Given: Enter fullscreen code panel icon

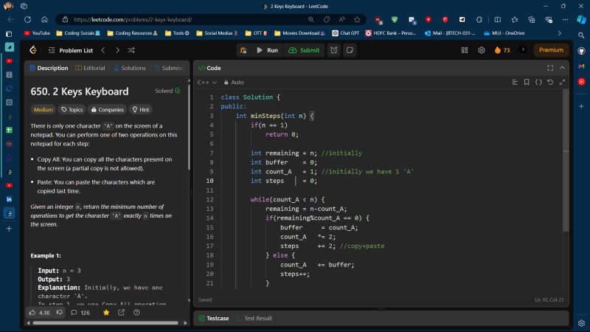Looking at the screenshot, I should tap(550, 68).
